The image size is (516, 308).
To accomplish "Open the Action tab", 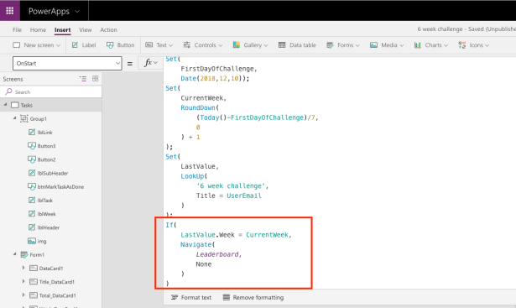I will [108, 29].
